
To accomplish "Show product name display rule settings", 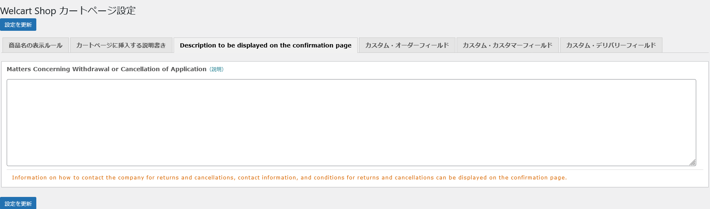I will 35,45.
